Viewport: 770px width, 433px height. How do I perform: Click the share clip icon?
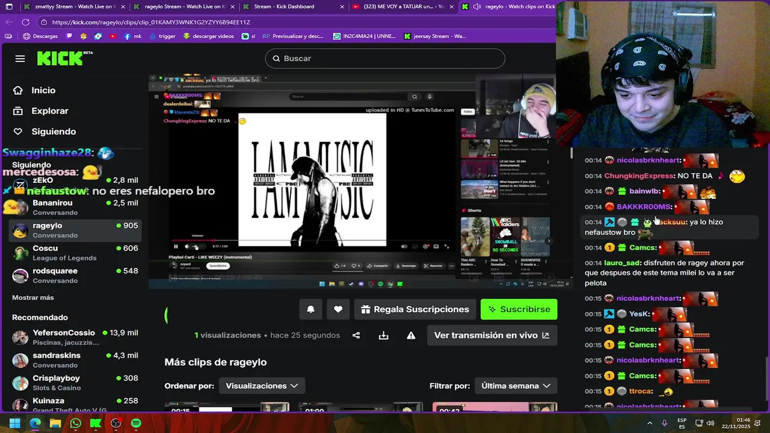pos(356,336)
